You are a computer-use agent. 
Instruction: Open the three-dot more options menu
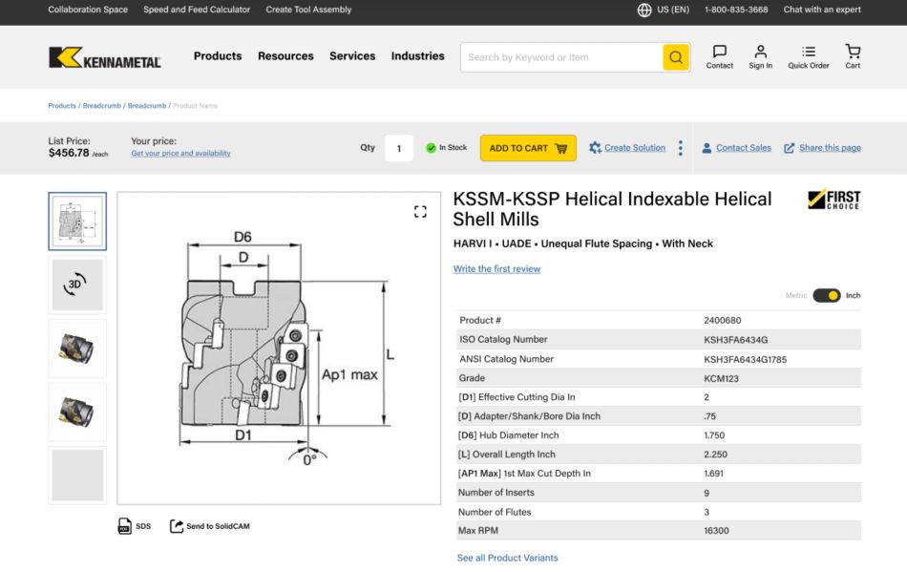(x=680, y=148)
